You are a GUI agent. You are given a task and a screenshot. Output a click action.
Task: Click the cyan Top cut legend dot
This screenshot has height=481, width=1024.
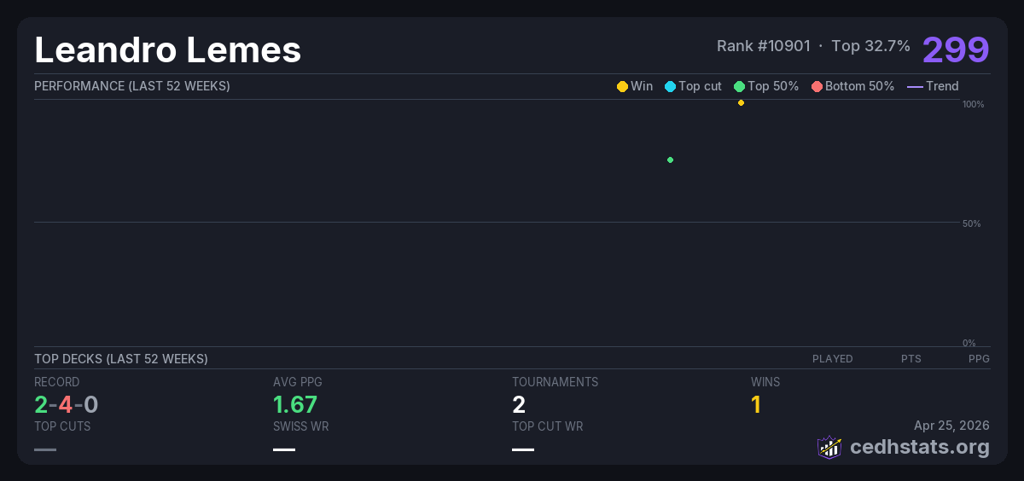point(670,86)
